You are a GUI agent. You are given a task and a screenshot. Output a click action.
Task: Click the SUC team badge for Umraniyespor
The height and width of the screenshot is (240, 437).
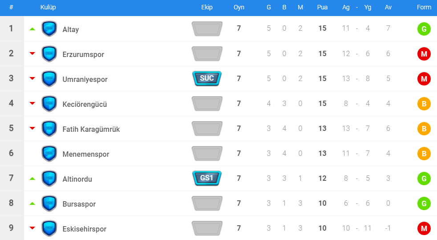[x=207, y=78]
